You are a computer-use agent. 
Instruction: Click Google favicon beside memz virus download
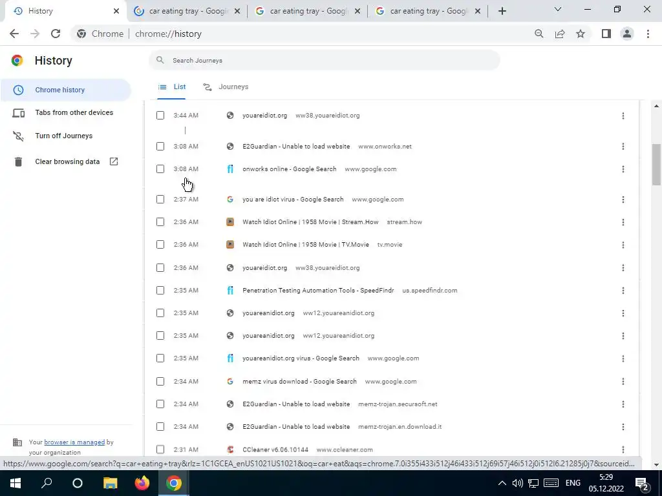point(230,381)
